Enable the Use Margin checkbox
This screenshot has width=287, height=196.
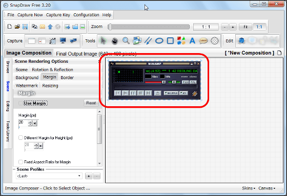click(x=20, y=104)
